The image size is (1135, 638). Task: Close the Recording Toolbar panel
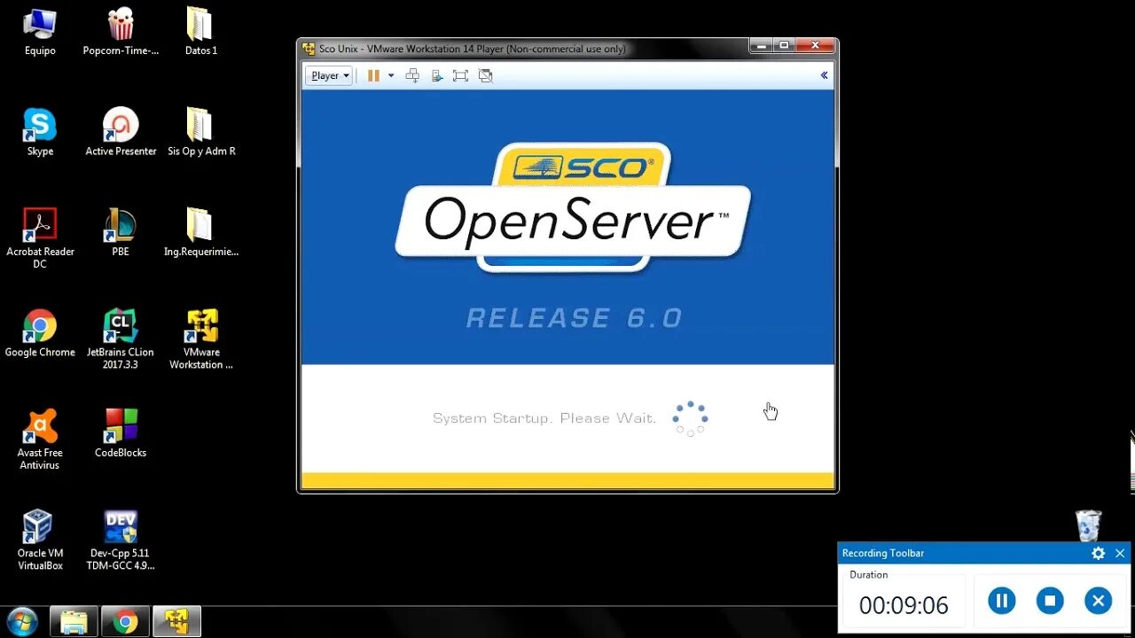tap(1120, 553)
